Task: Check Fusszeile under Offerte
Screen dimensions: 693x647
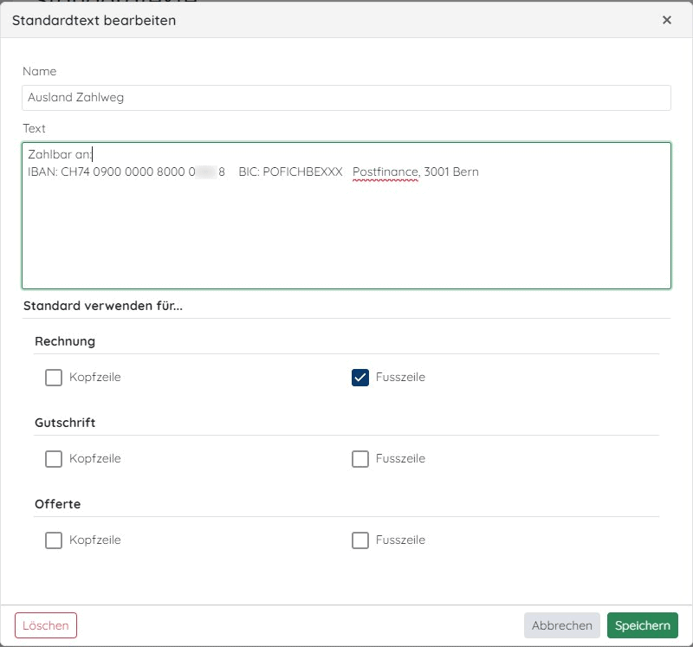Action: coord(360,540)
